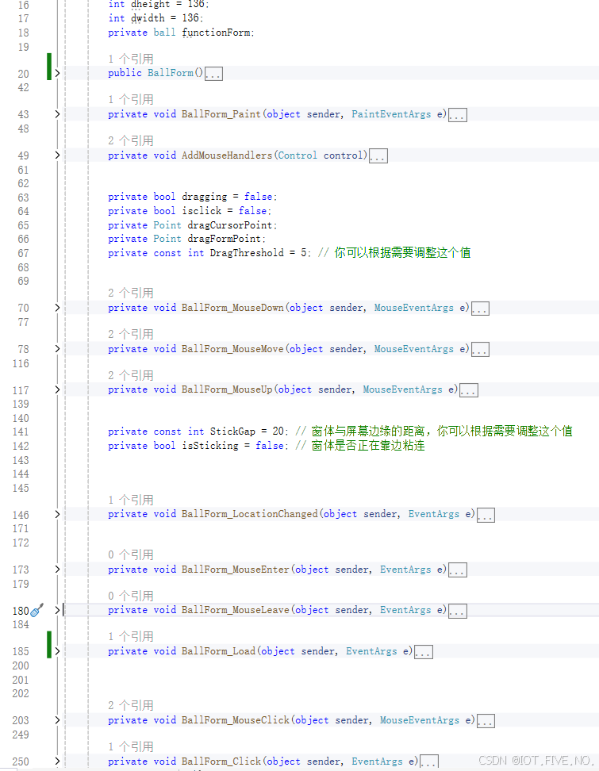Image resolution: width=599 pixels, height=771 pixels.
Task: Open the references link above BallForm() constructor
Action: tap(131, 59)
